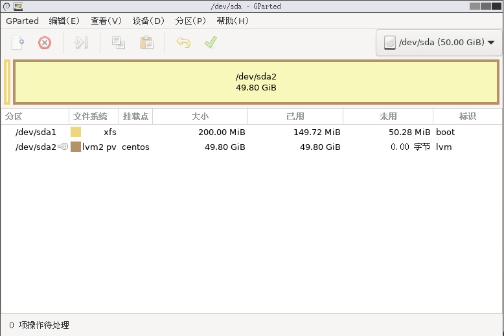The image size is (504, 336).
Task: Click the green Apply all operations checkmark
Action: coord(211,42)
